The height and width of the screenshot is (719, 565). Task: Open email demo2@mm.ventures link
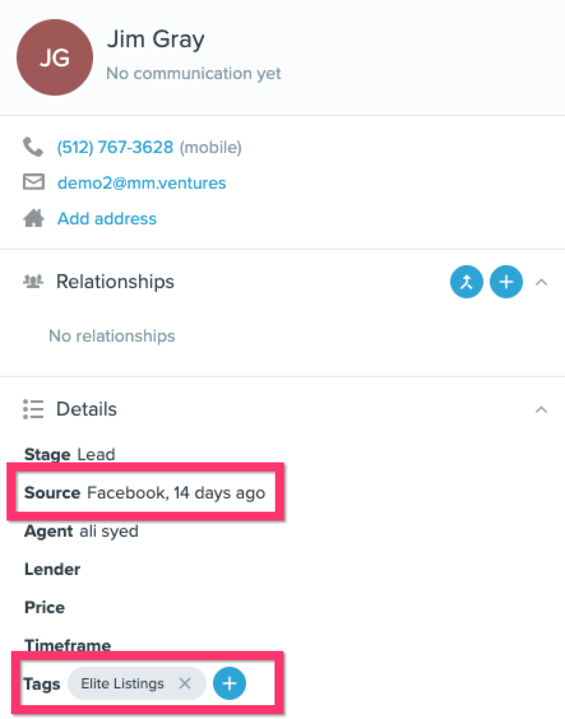click(x=142, y=183)
